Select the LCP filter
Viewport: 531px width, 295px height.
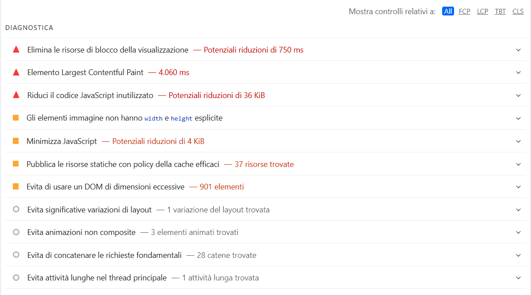click(x=482, y=11)
